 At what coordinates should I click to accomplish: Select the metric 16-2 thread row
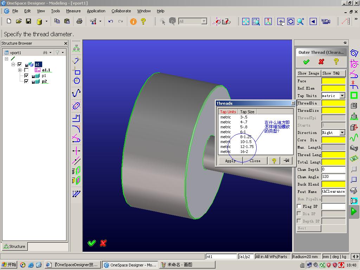click(256, 152)
